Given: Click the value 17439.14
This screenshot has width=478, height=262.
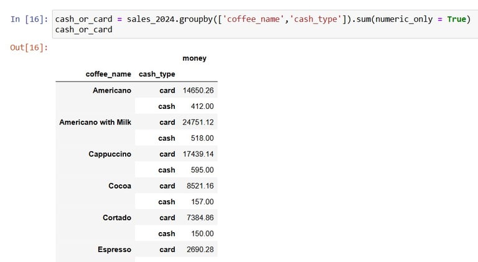Looking at the screenshot, I should pyautogui.click(x=198, y=154).
